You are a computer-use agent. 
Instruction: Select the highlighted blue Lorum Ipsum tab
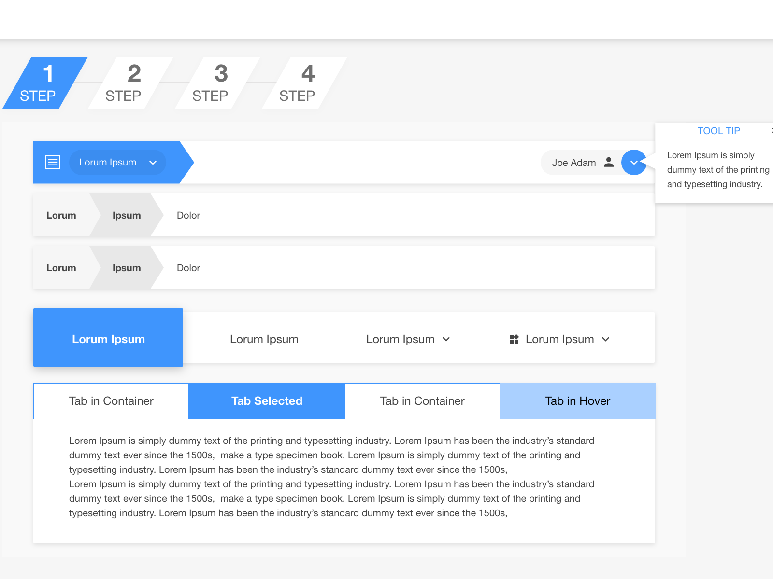click(x=108, y=338)
